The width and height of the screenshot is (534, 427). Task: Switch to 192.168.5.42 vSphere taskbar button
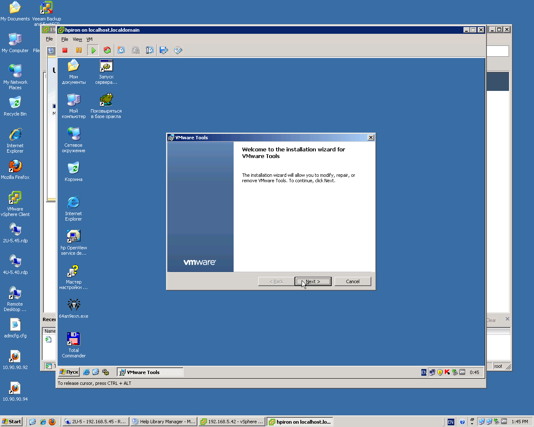click(x=232, y=422)
